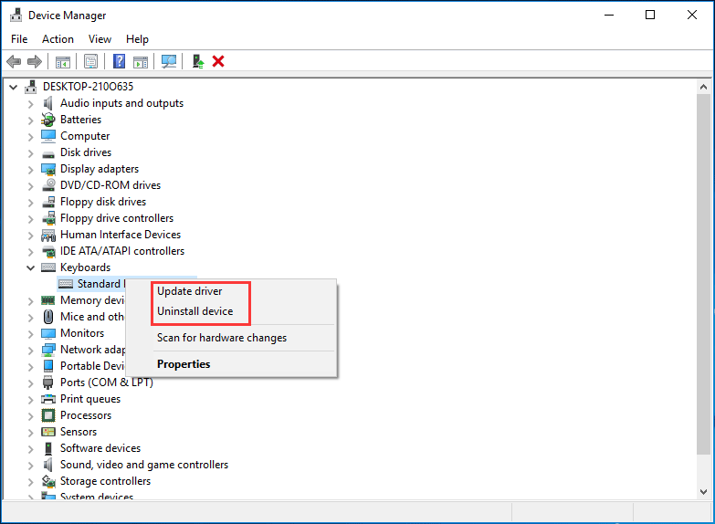Click the Show/Hide console tree icon
Viewport: 715px width, 524px height.
pyautogui.click(x=63, y=61)
